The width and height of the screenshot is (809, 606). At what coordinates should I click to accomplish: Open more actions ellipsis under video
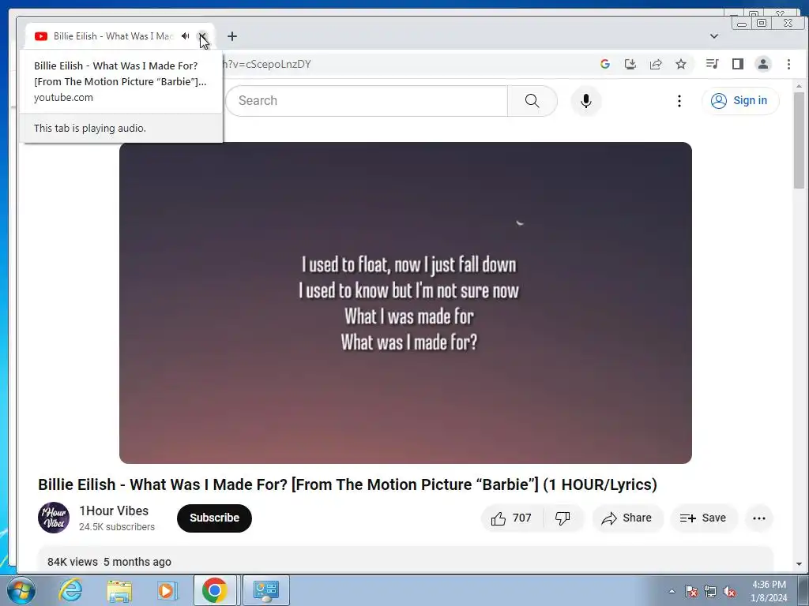point(759,518)
